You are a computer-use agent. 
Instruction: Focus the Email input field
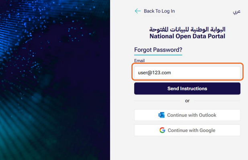click(187, 73)
